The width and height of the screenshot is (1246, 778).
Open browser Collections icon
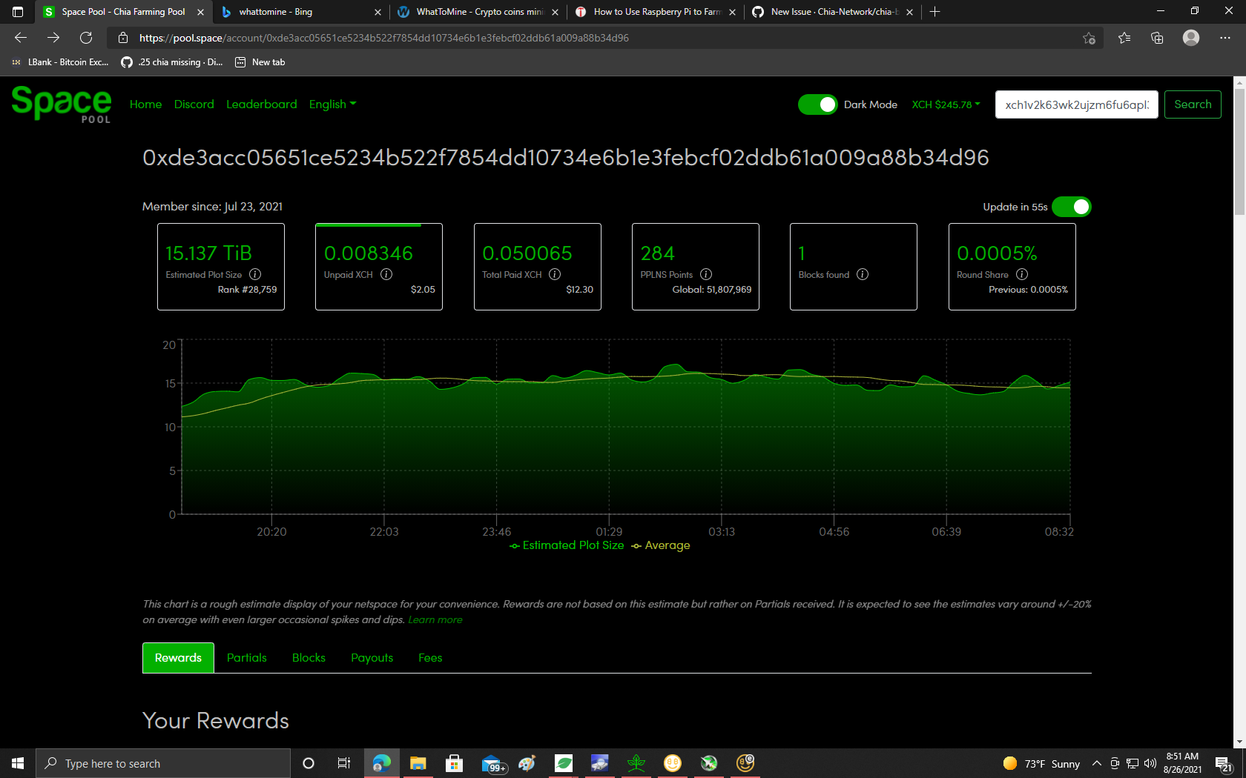(x=1157, y=38)
